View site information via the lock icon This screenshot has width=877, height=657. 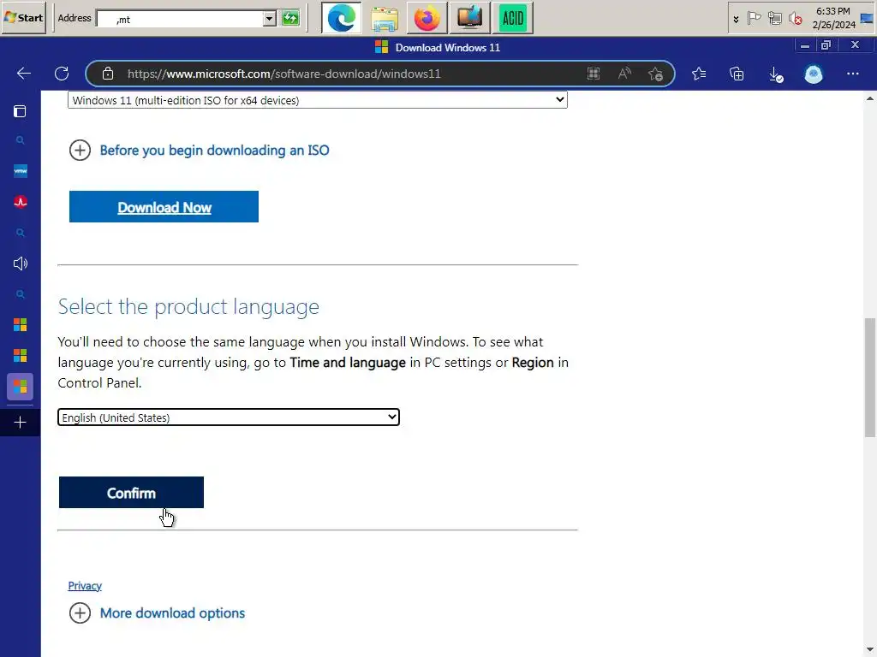[x=108, y=74]
